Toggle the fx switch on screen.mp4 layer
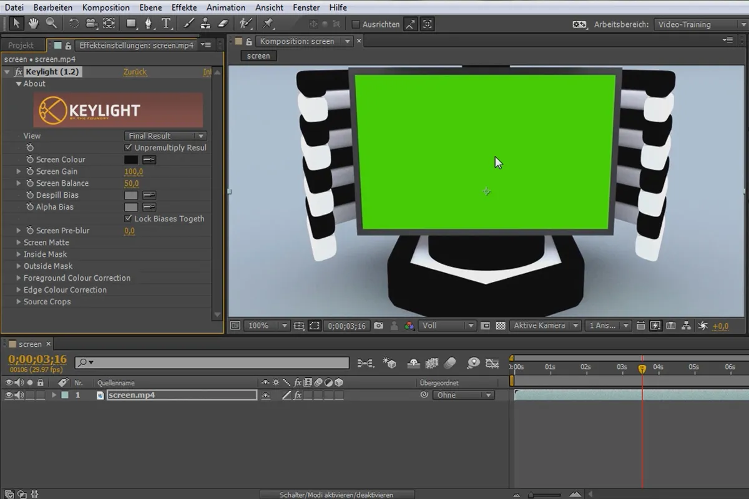This screenshot has width=749, height=499. (298, 395)
